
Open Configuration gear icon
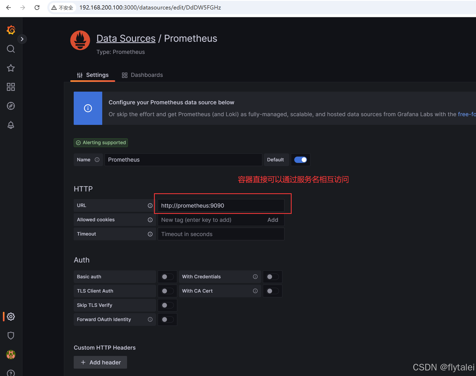click(x=11, y=317)
